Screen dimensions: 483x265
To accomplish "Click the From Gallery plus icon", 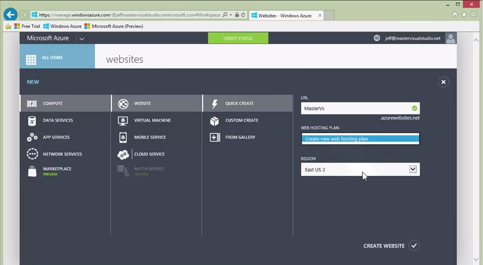I will tap(215, 138).
